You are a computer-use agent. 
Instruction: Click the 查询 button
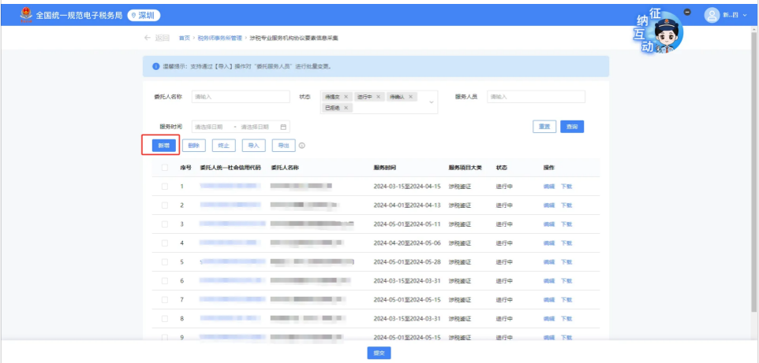tap(572, 127)
